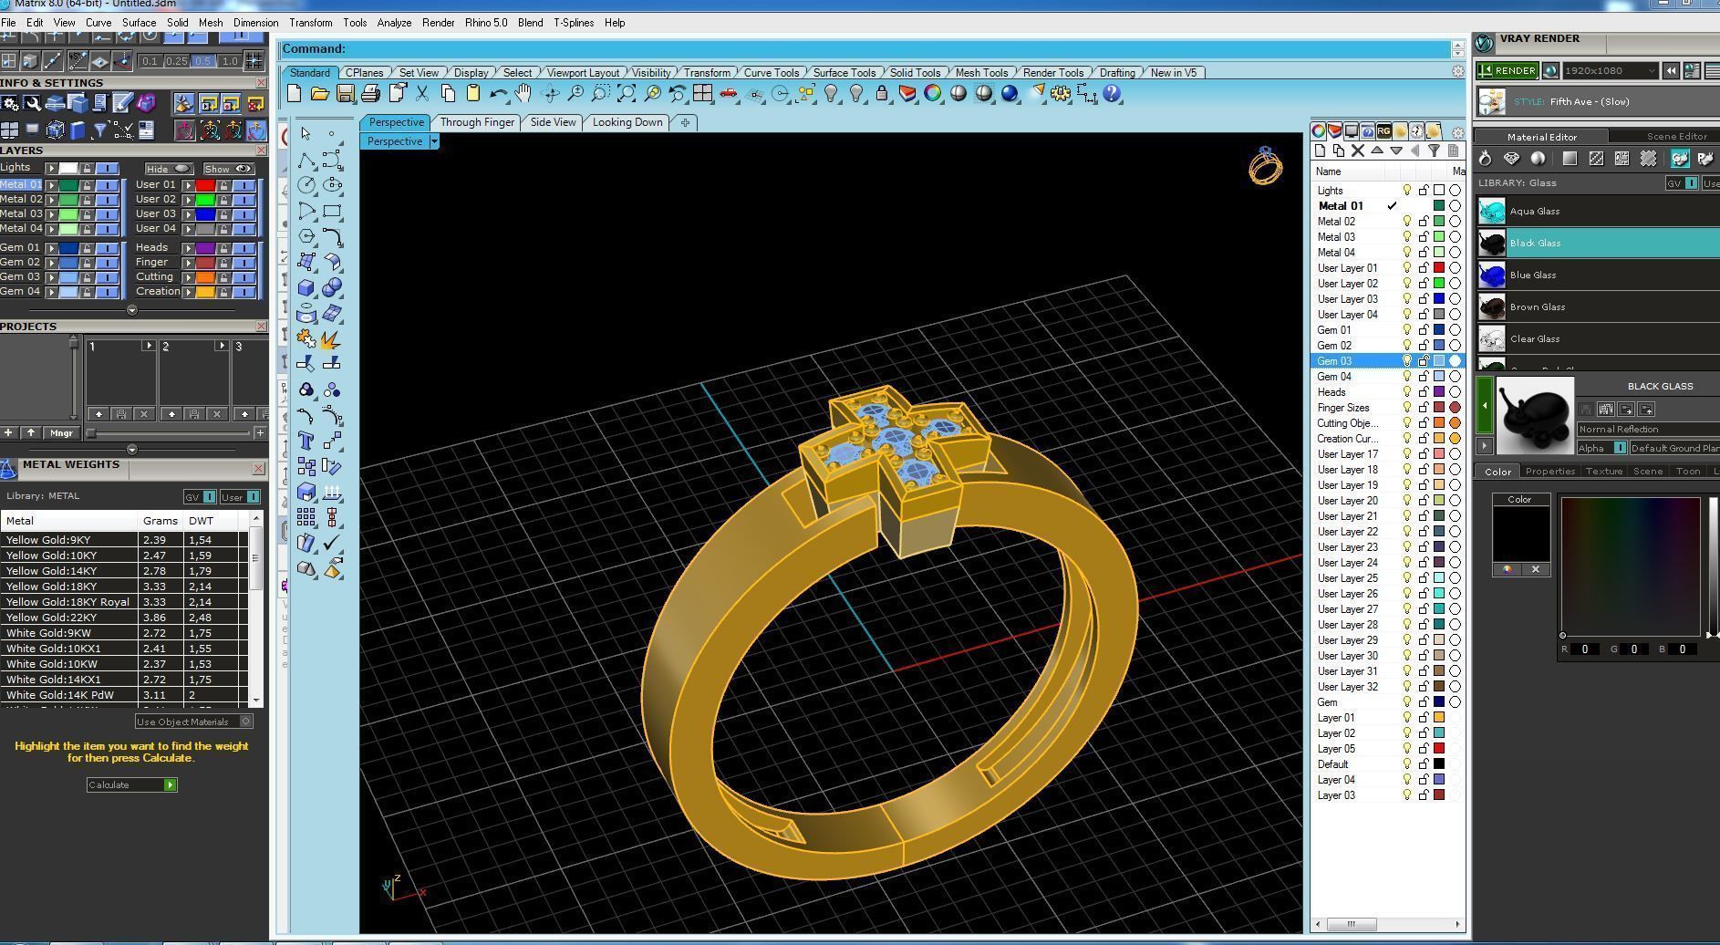This screenshot has height=945, width=1720.
Task: Toggle lightbulb visibility for Gem 04 layer
Action: (x=1407, y=376)
